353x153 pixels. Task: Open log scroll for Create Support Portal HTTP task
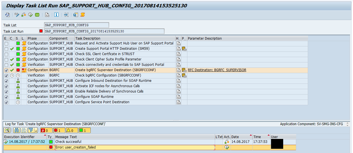point(24,49)
